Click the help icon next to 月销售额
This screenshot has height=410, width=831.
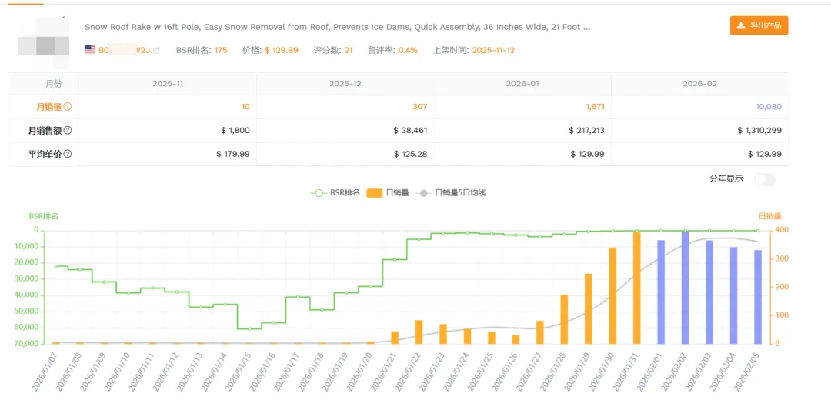68,131
